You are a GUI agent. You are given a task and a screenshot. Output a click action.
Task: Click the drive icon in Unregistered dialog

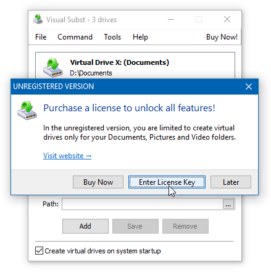tap(27, 110)
